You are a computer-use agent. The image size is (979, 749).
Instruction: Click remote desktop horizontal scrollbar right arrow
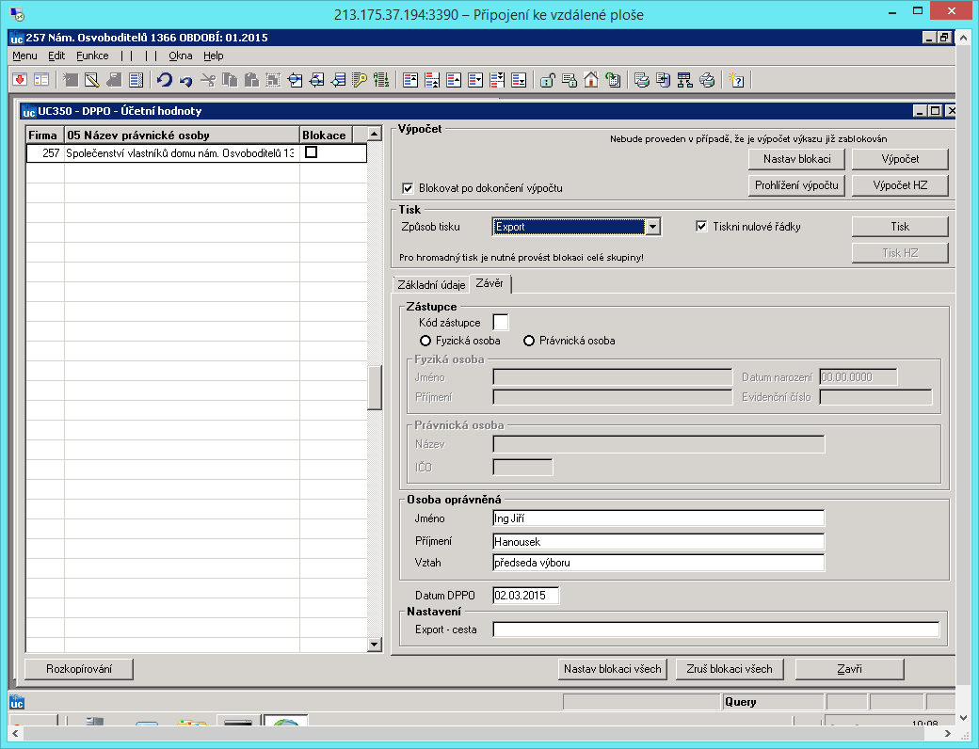(x=948, y=733)
